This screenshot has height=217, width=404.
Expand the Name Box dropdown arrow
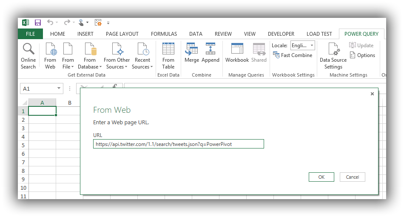[59, 89]
